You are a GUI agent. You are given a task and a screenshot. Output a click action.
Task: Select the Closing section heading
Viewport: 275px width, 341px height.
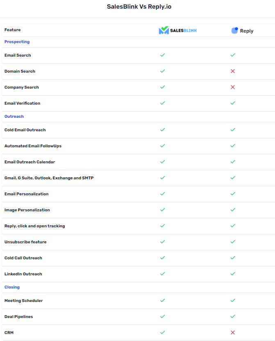click(x=12, y=287)
